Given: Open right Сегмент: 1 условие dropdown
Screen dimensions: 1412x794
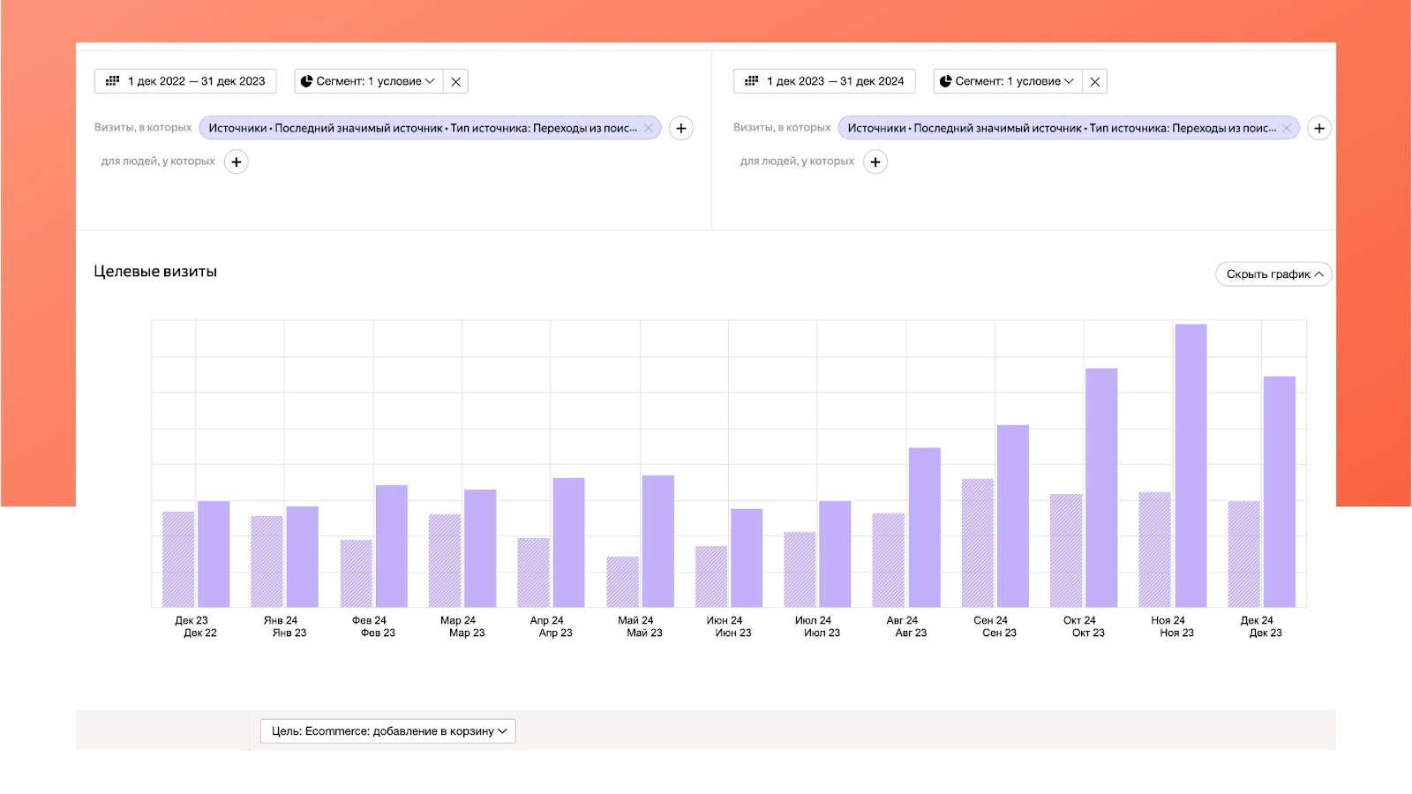Looking at the screenshot, I should (1007, 81).
